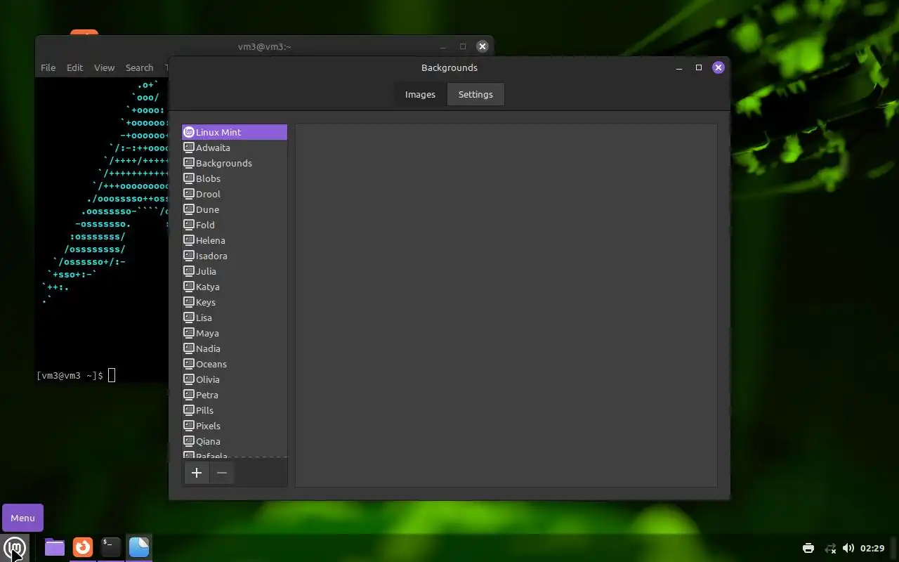Remove folder with the minus button
Screen dimensions: 899x562
[x=222, y=473]
